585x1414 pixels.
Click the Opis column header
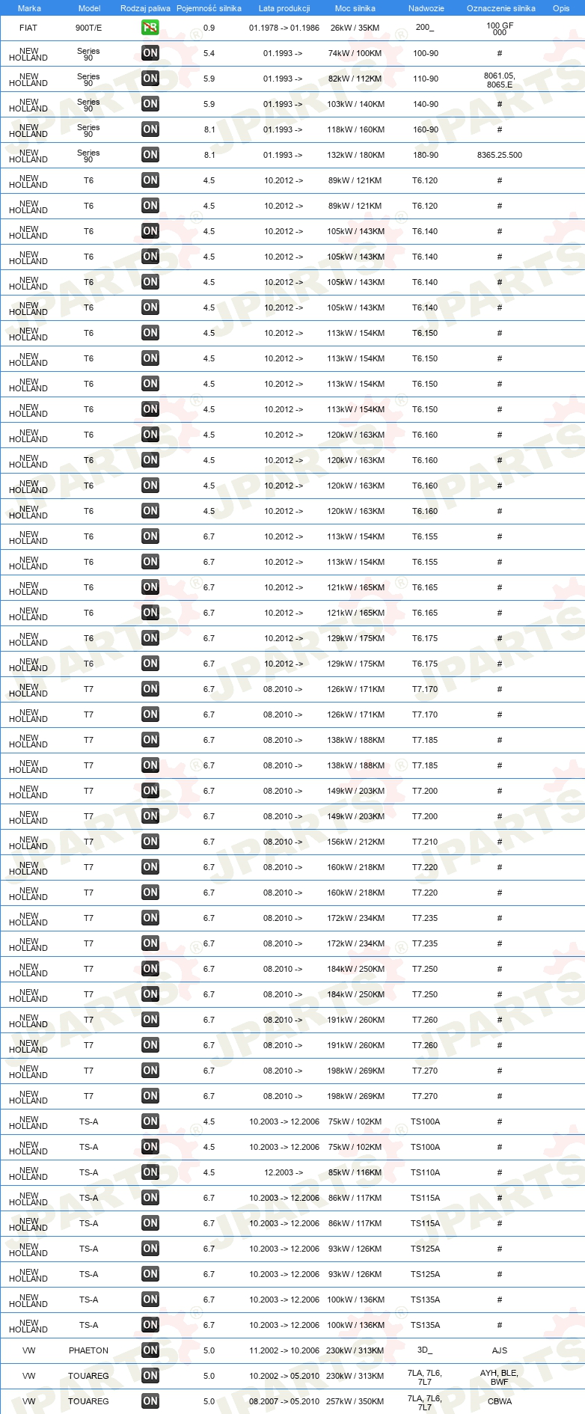tap(561, 8)
